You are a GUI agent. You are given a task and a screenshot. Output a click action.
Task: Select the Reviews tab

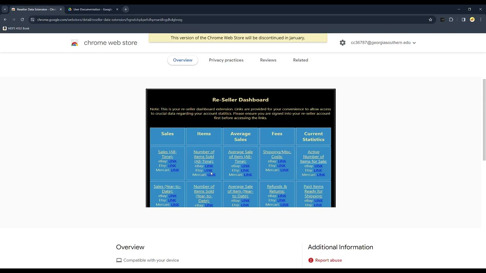click(x=268, y=60)
